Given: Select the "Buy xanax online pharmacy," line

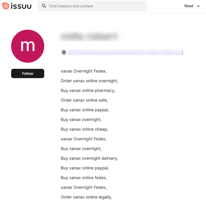Looking at the screenshot, I should (x=88, y=90).
